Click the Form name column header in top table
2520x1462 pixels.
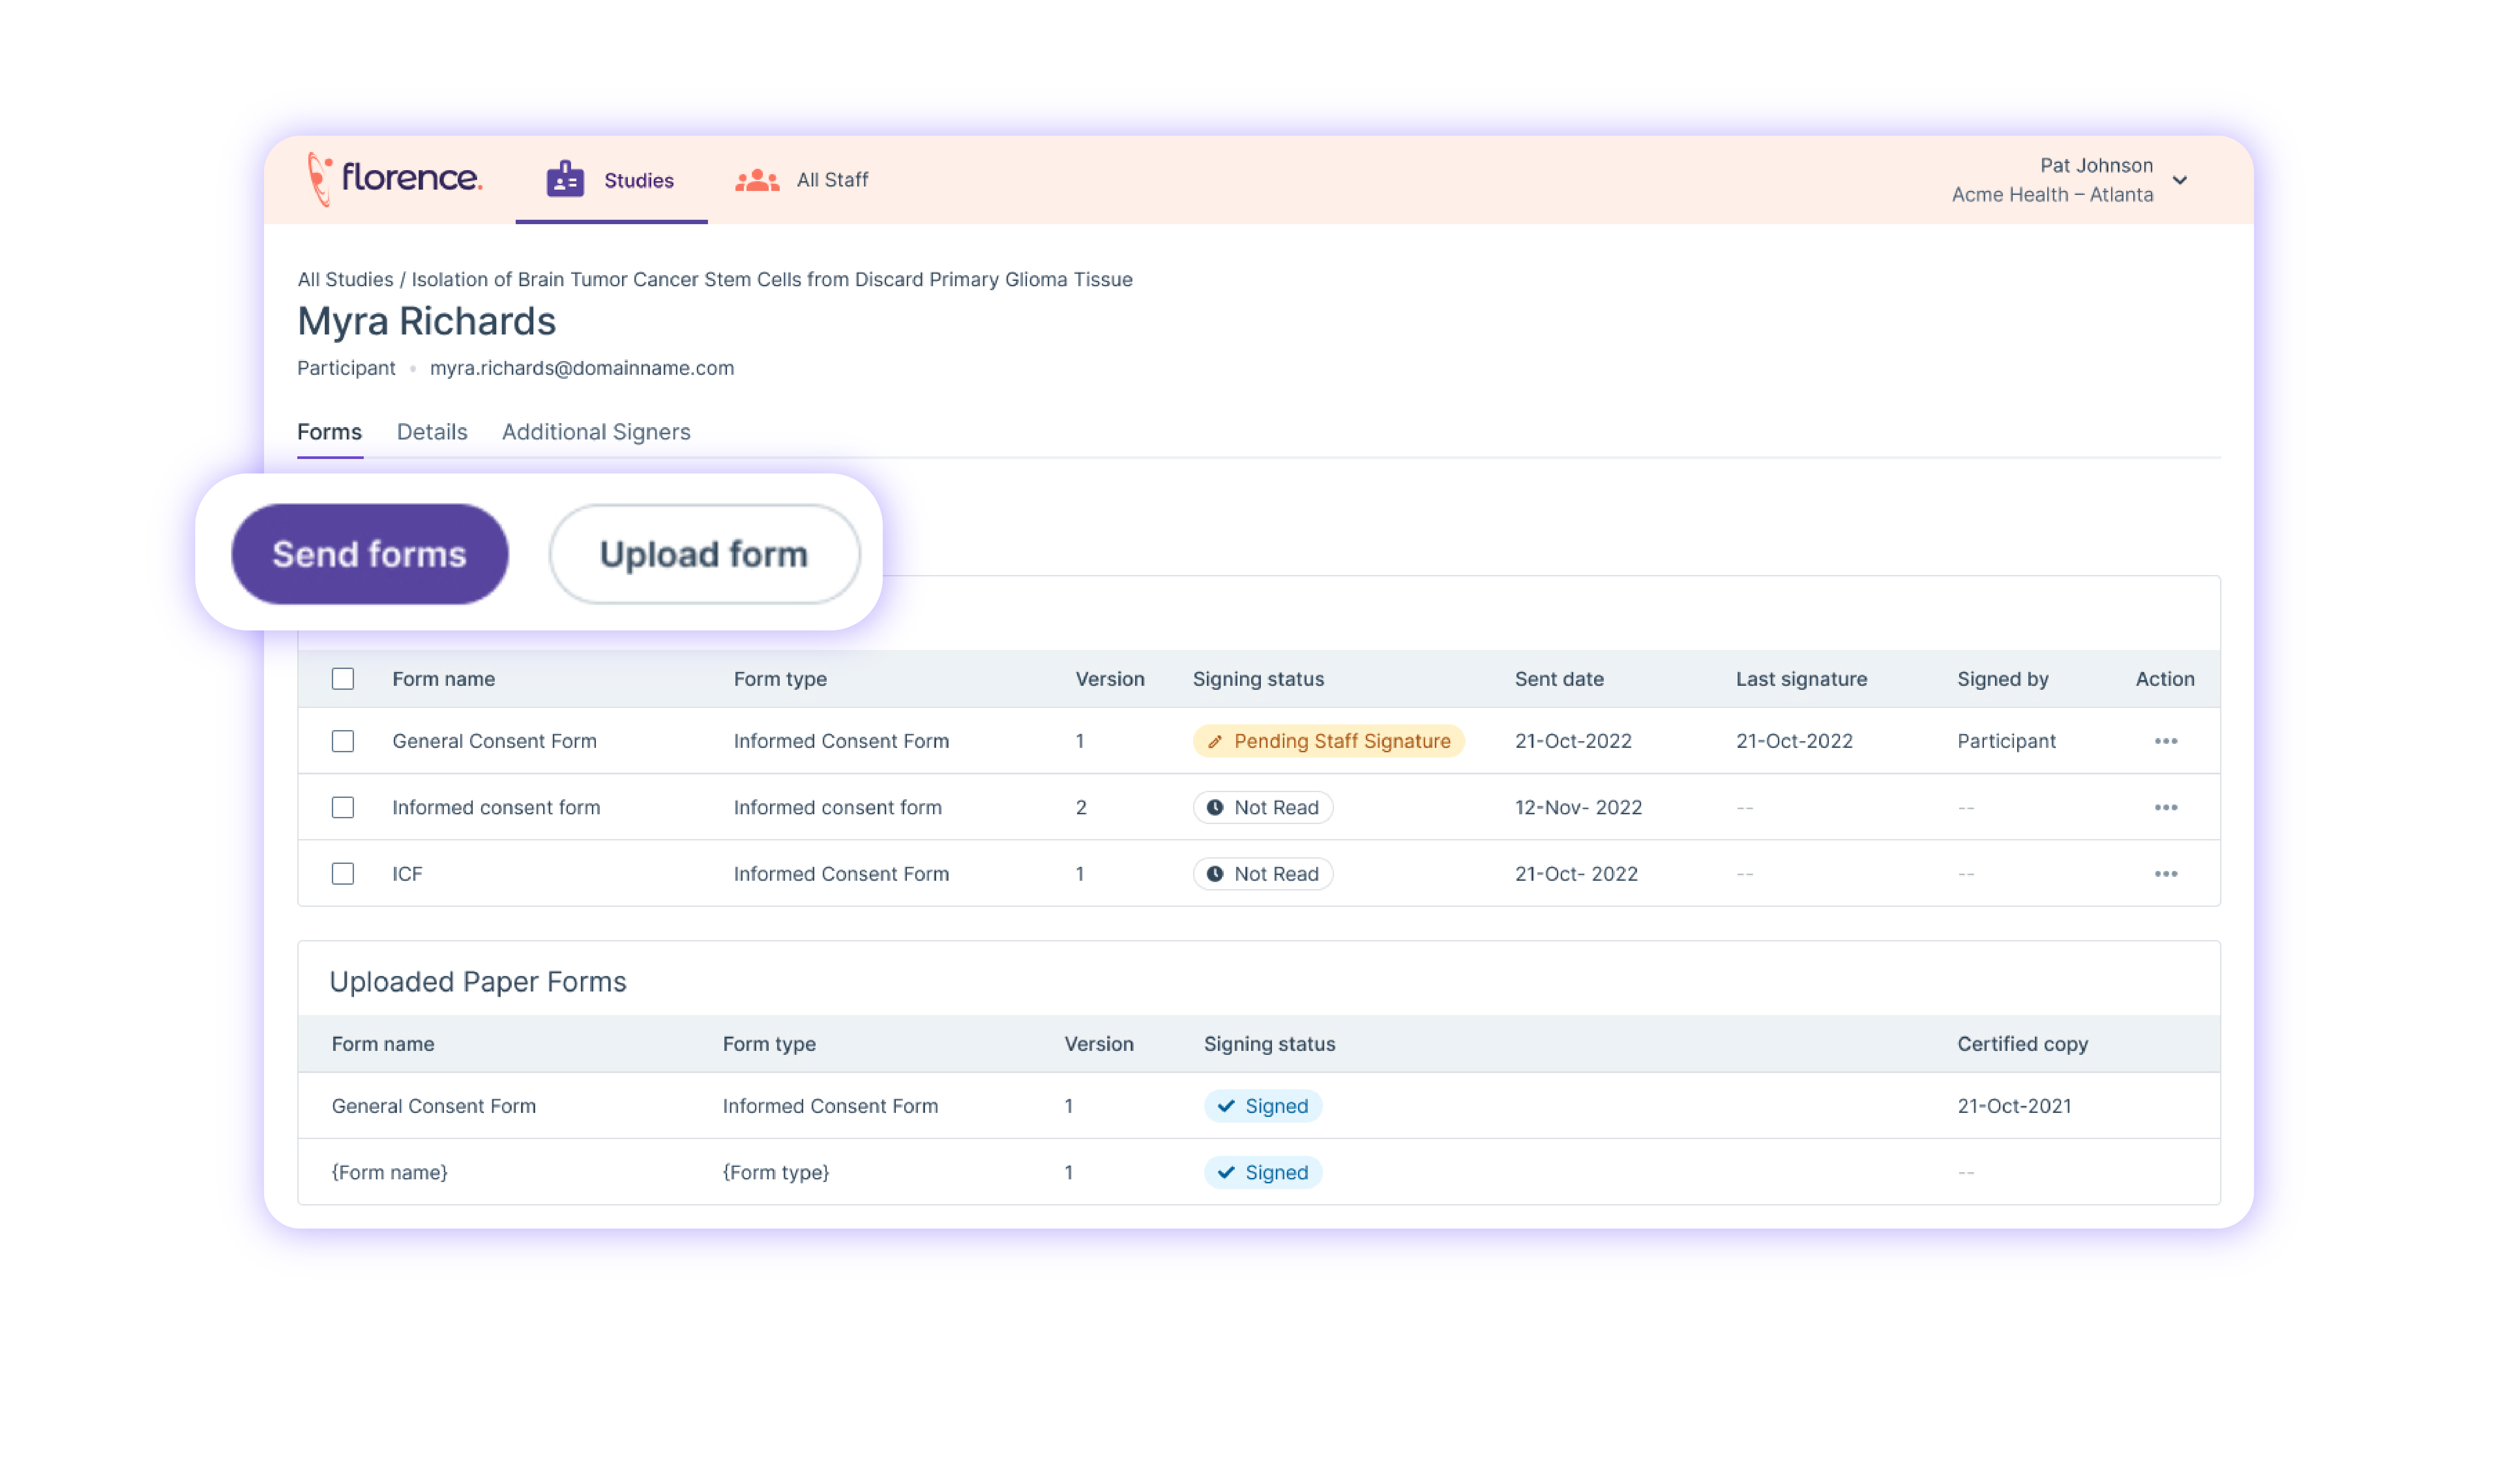coord(443,679)
